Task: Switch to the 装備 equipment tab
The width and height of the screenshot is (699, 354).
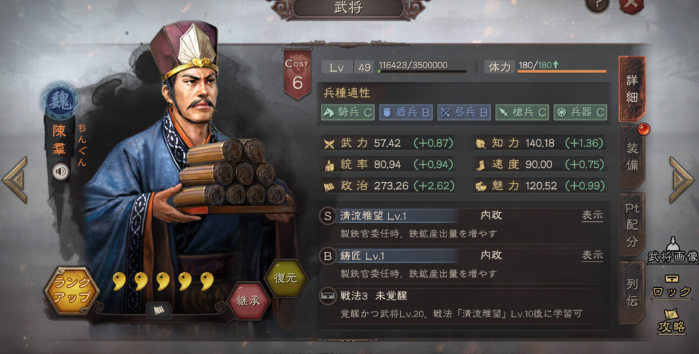Action: (x=632, y=157)
